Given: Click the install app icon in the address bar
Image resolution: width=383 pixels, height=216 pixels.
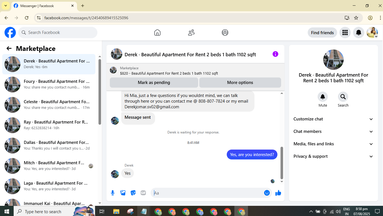Looking at the screenshot, I should [347, 18].
